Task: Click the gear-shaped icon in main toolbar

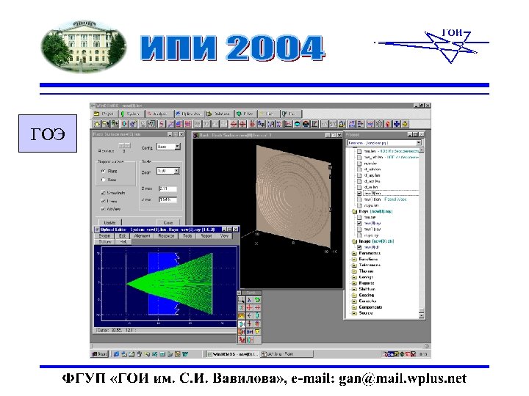Action: 379,124
